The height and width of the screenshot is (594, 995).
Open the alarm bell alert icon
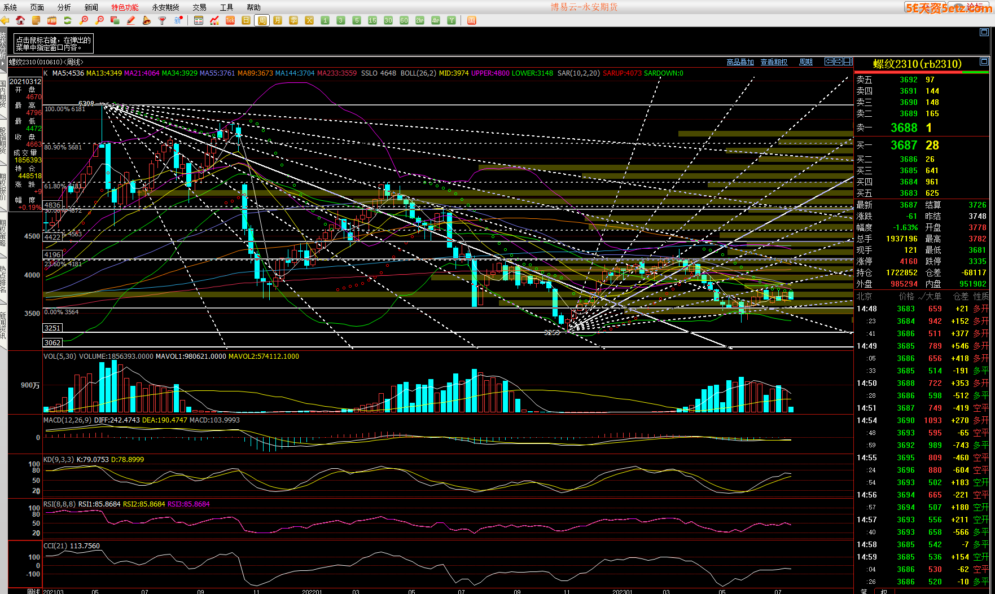click(147, 20)
